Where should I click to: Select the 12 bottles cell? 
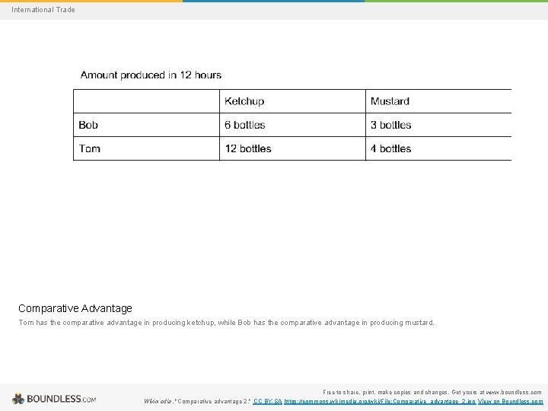[x=292, y=148]
